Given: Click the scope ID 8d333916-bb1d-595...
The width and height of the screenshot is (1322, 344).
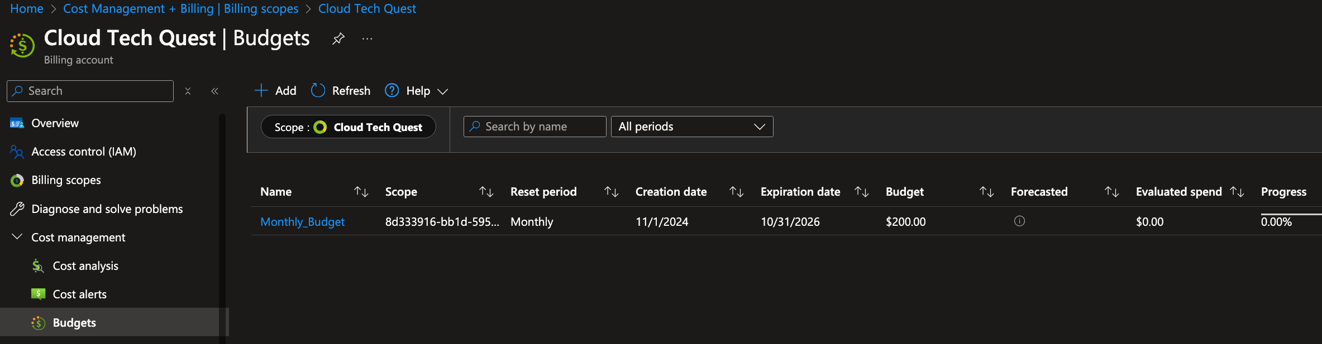Looking at the screenshot, I should 442,222.
